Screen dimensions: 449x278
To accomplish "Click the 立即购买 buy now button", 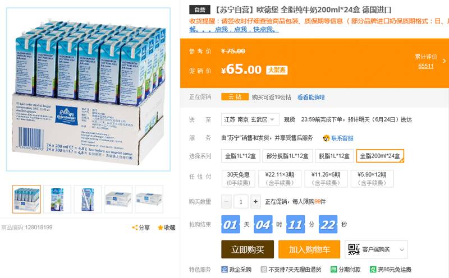I will 248,249.
